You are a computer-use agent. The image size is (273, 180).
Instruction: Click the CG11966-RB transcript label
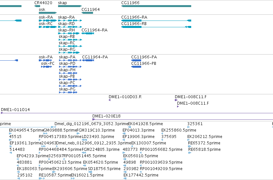[x=134, y=24]
